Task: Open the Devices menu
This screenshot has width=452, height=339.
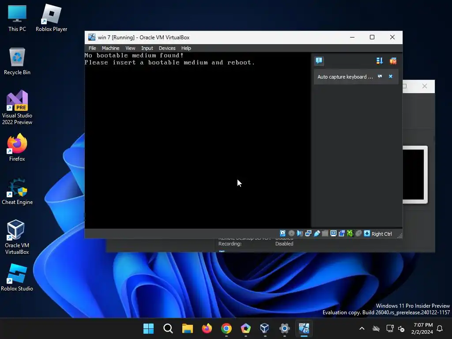Action: [x=167, y=48]
